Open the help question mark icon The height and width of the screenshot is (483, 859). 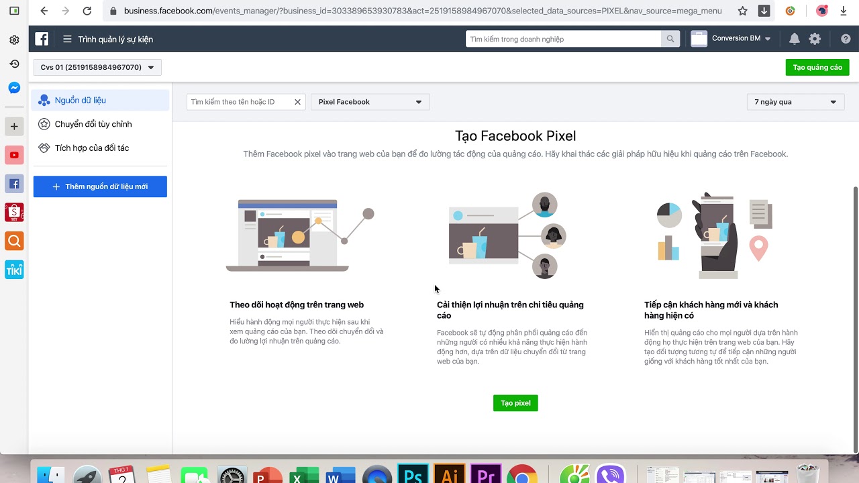click(x=846, y=39)
